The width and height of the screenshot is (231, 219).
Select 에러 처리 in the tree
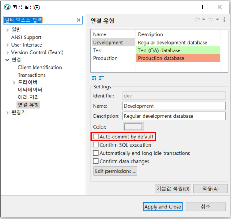28,97
